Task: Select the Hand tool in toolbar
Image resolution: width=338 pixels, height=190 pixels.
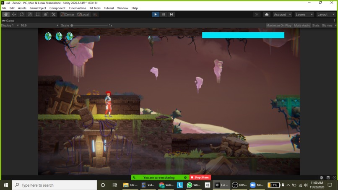Action: [6, 14]
